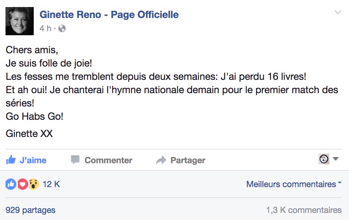Screen dimensions: 349x220
Task: Open the post's 4 h timestamp
Action: (45, 29)
